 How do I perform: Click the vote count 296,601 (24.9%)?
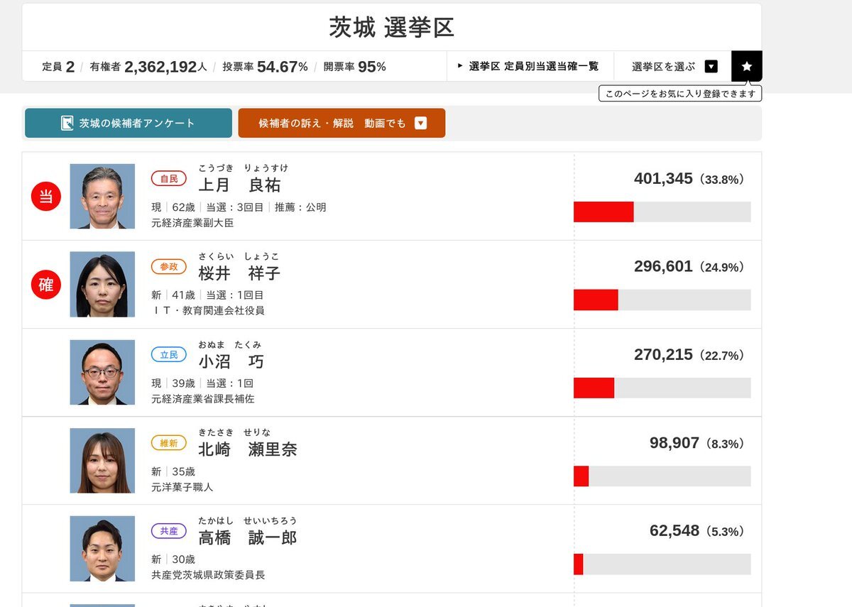689,267
